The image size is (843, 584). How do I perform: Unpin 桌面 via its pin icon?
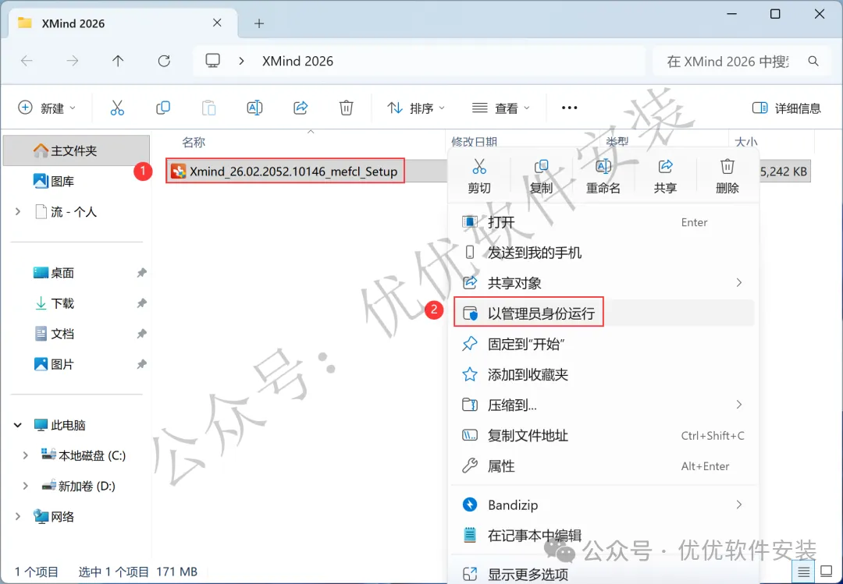[141, 272]
